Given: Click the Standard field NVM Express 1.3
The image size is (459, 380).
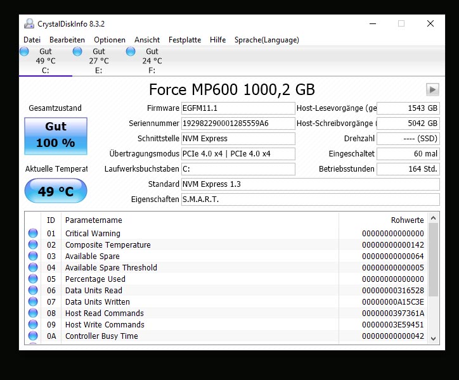Looking at the screenshot, I should tap(310, 184).
